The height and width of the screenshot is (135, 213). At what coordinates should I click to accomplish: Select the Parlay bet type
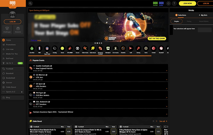(189, 21)
